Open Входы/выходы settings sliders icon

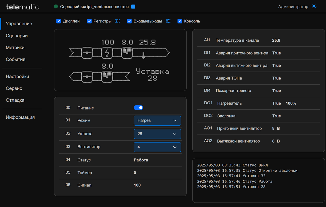click(168, 21)
